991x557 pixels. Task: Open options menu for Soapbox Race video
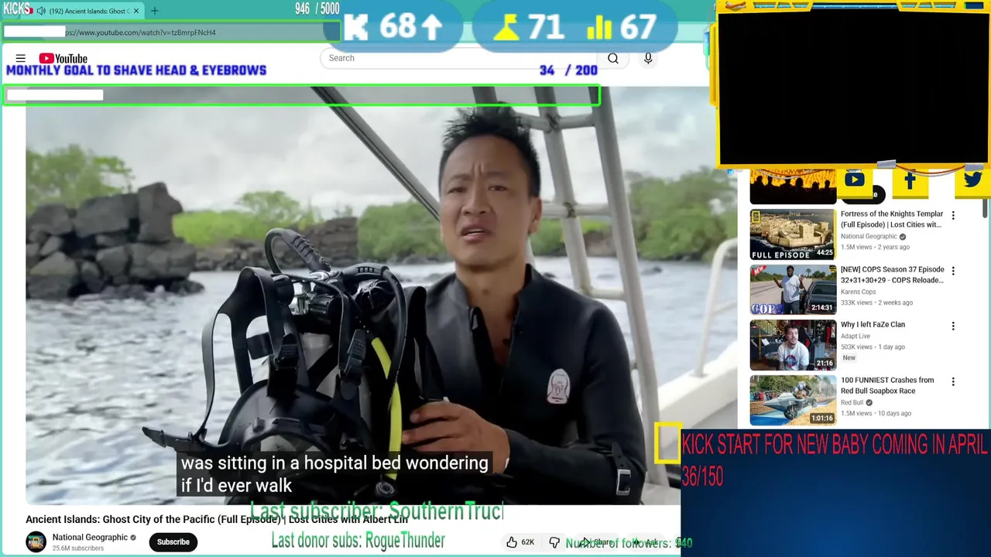tap(953, 382)
